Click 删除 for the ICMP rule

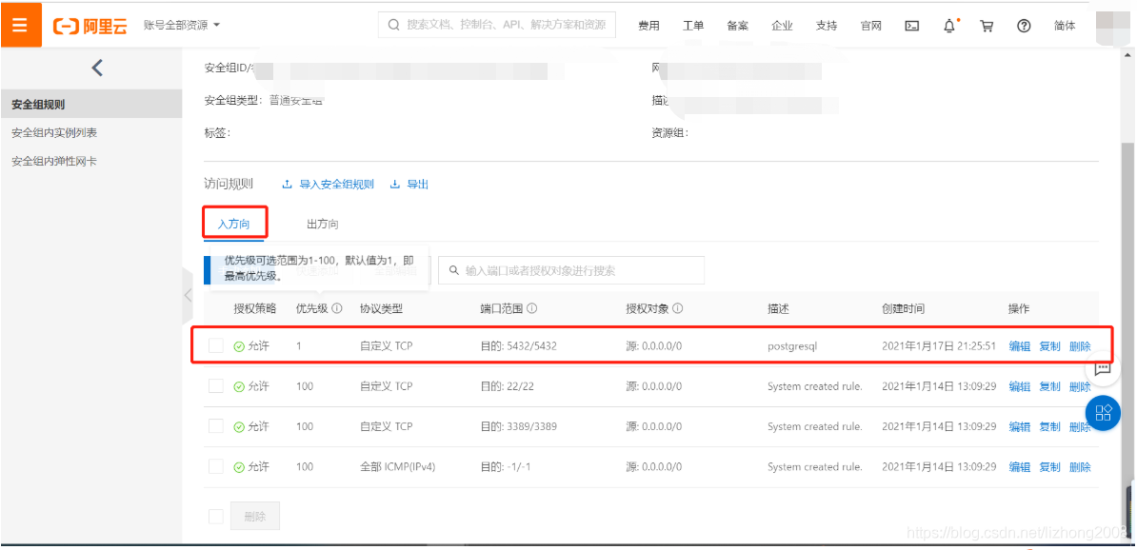[x=1080, y=466]
